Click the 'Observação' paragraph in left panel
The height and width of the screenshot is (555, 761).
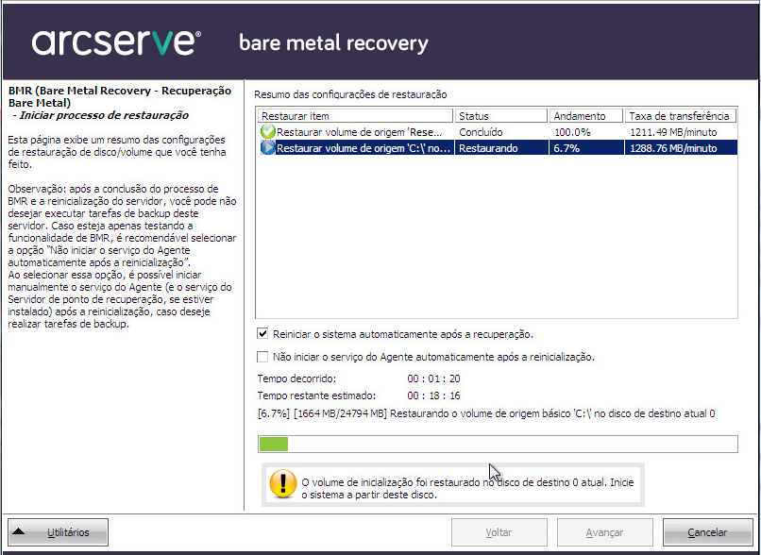123,256
